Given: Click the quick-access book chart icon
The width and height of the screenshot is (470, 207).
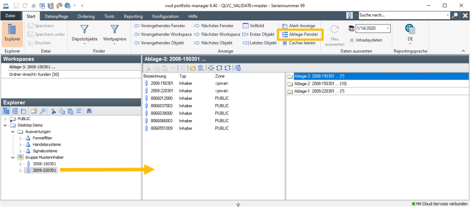Looking at the screenshot, I should (50, 5).
